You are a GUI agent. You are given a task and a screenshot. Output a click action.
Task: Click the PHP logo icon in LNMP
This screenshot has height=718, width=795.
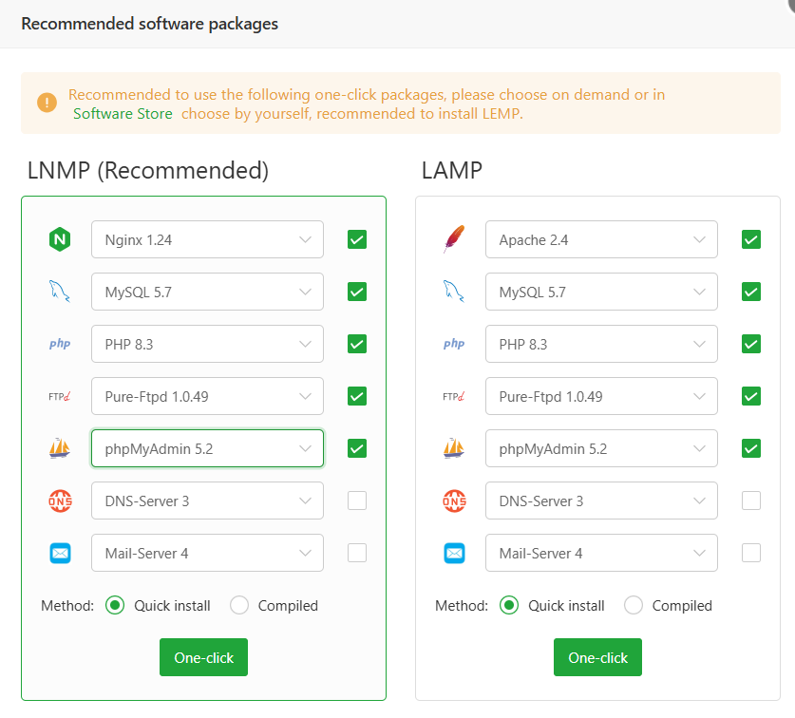[60, 344]
